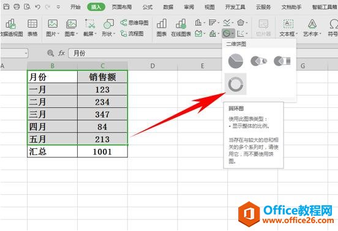338x231 pixels.
Task: Select column E header
Action: pyautogui.click(x=202, y=66)
